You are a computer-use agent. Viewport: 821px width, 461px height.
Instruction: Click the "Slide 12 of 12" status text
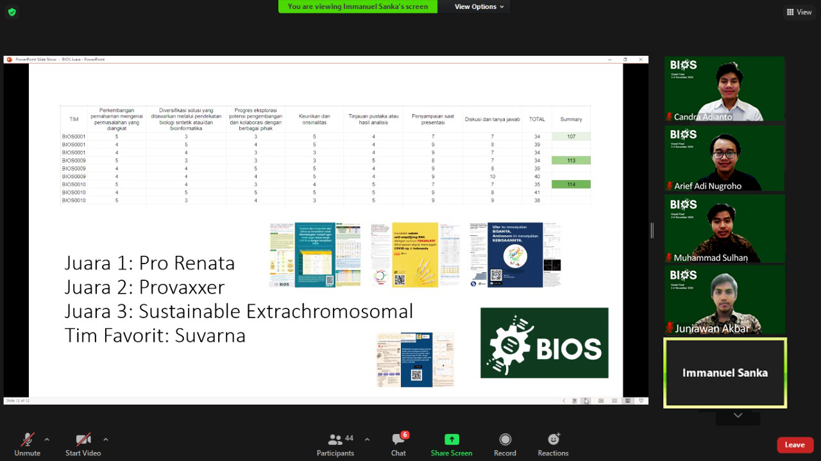[17, 401]
